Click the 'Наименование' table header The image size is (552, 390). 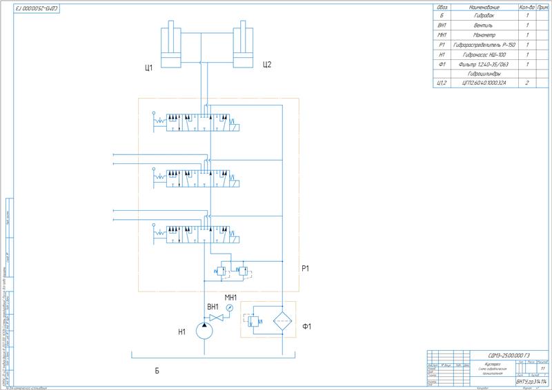[484, 7]
